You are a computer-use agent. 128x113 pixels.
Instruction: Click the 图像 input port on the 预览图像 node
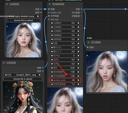pos(88,47)
